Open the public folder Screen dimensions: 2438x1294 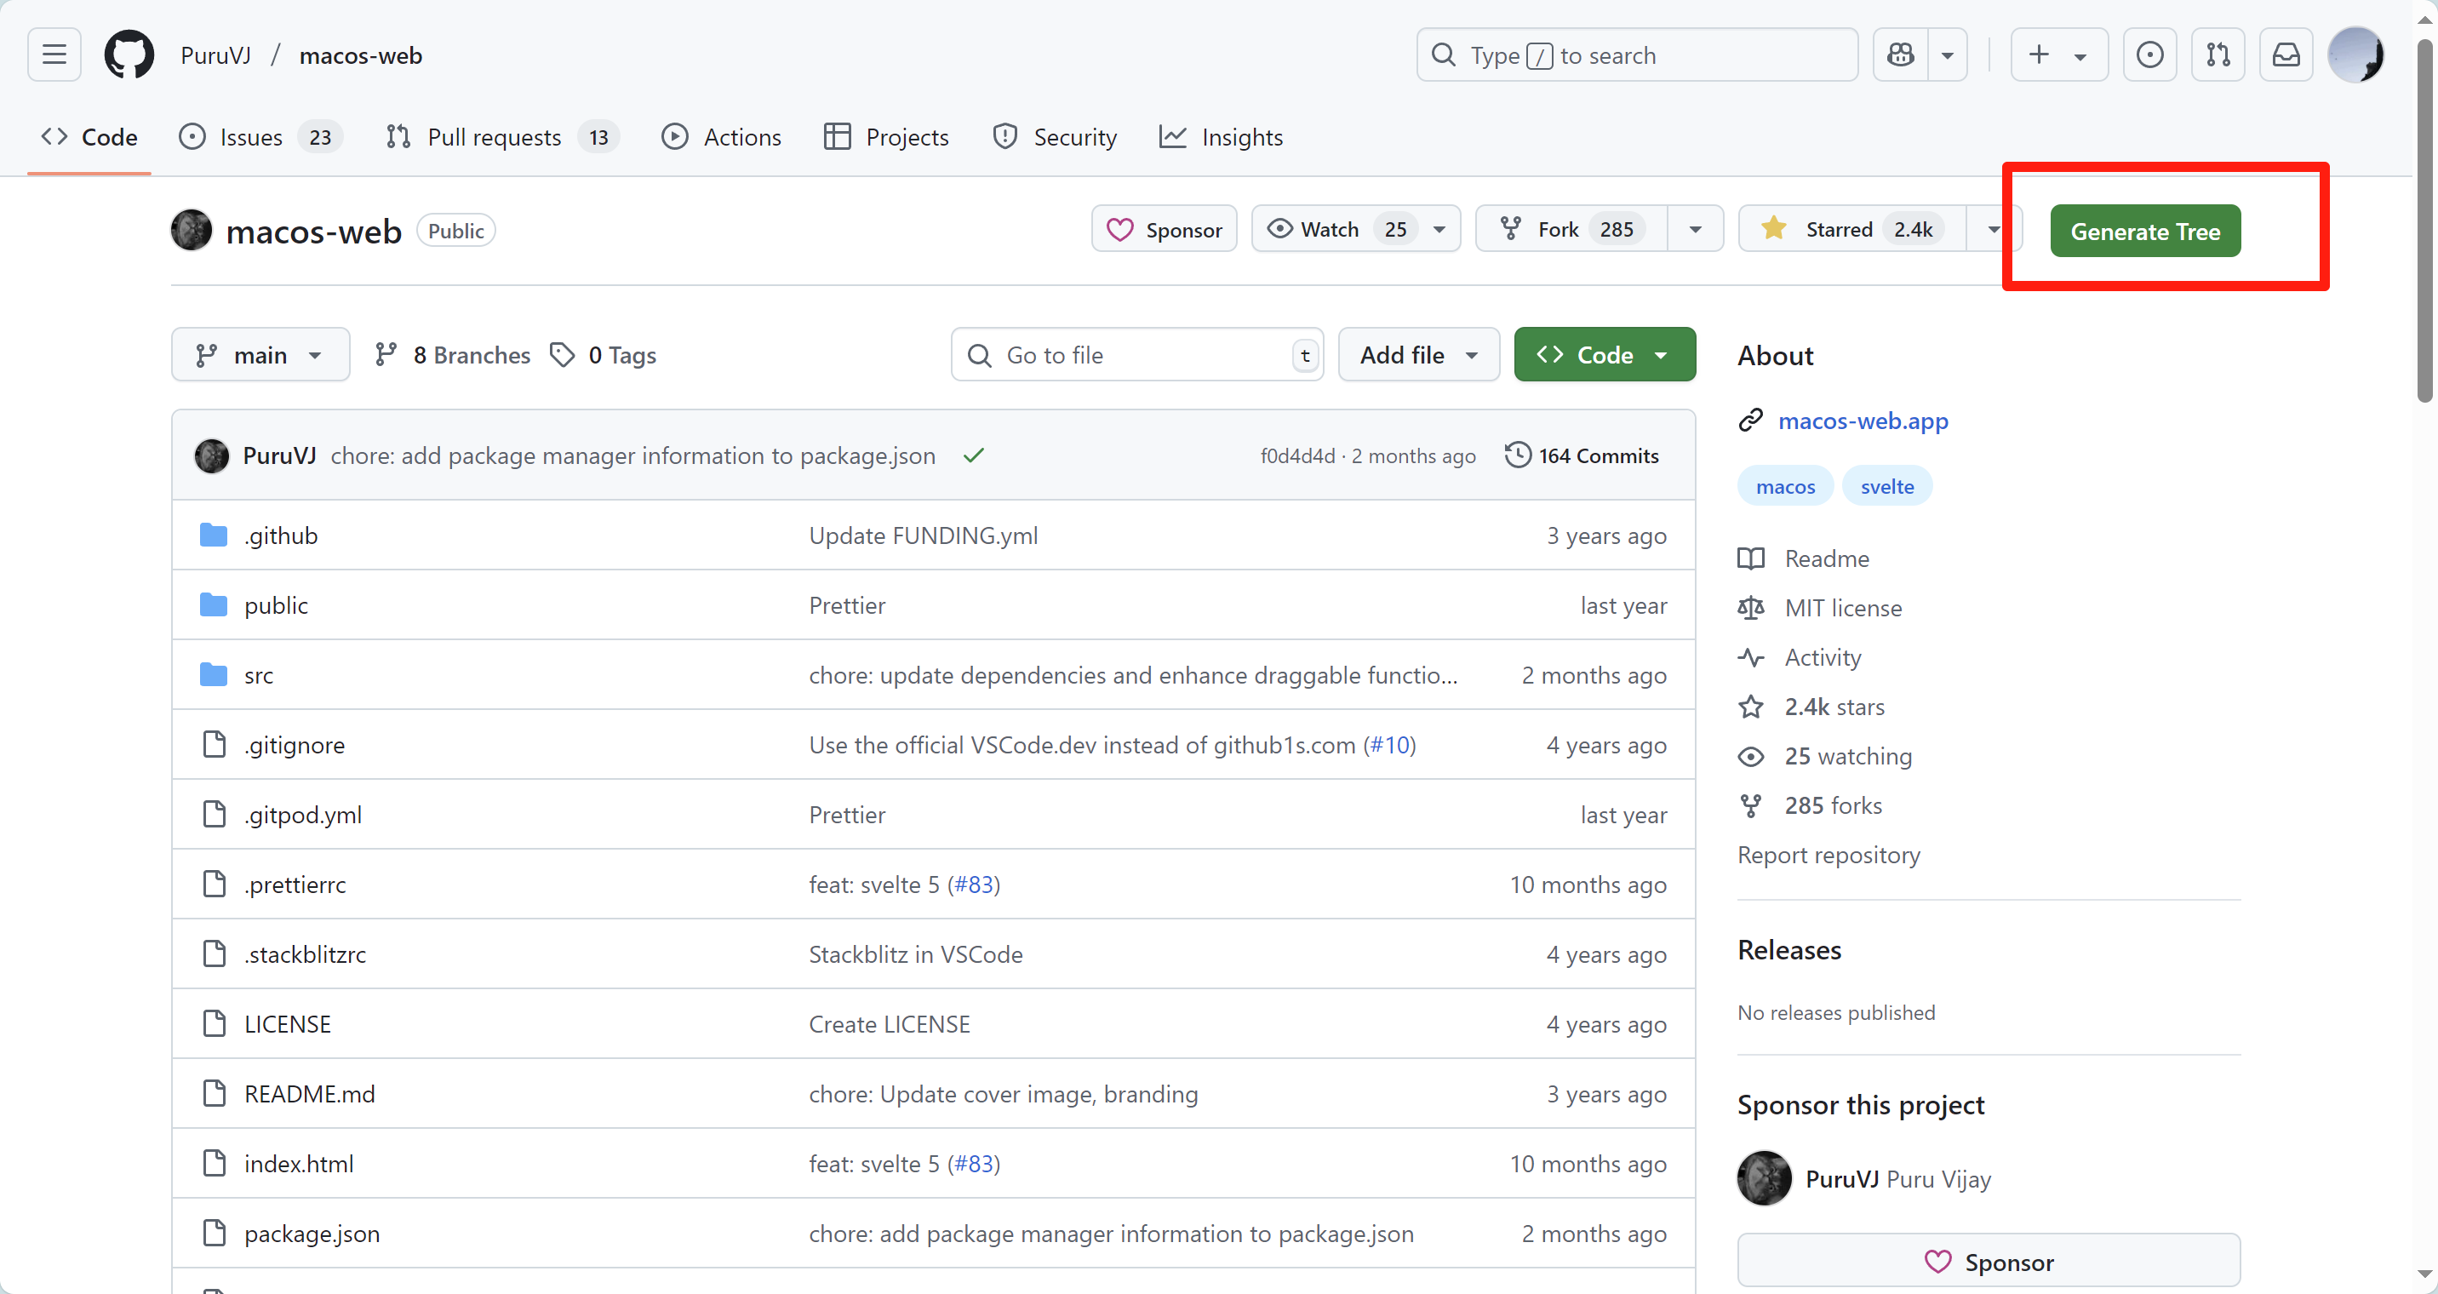(276, 605)
